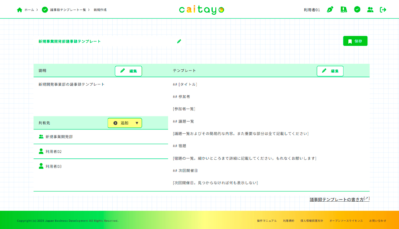
Task: Click 編集 button in 説明 section
Action: click(x=128, y=71)
